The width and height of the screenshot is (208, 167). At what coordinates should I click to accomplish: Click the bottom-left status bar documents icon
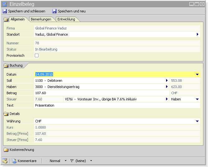point(5,161)
